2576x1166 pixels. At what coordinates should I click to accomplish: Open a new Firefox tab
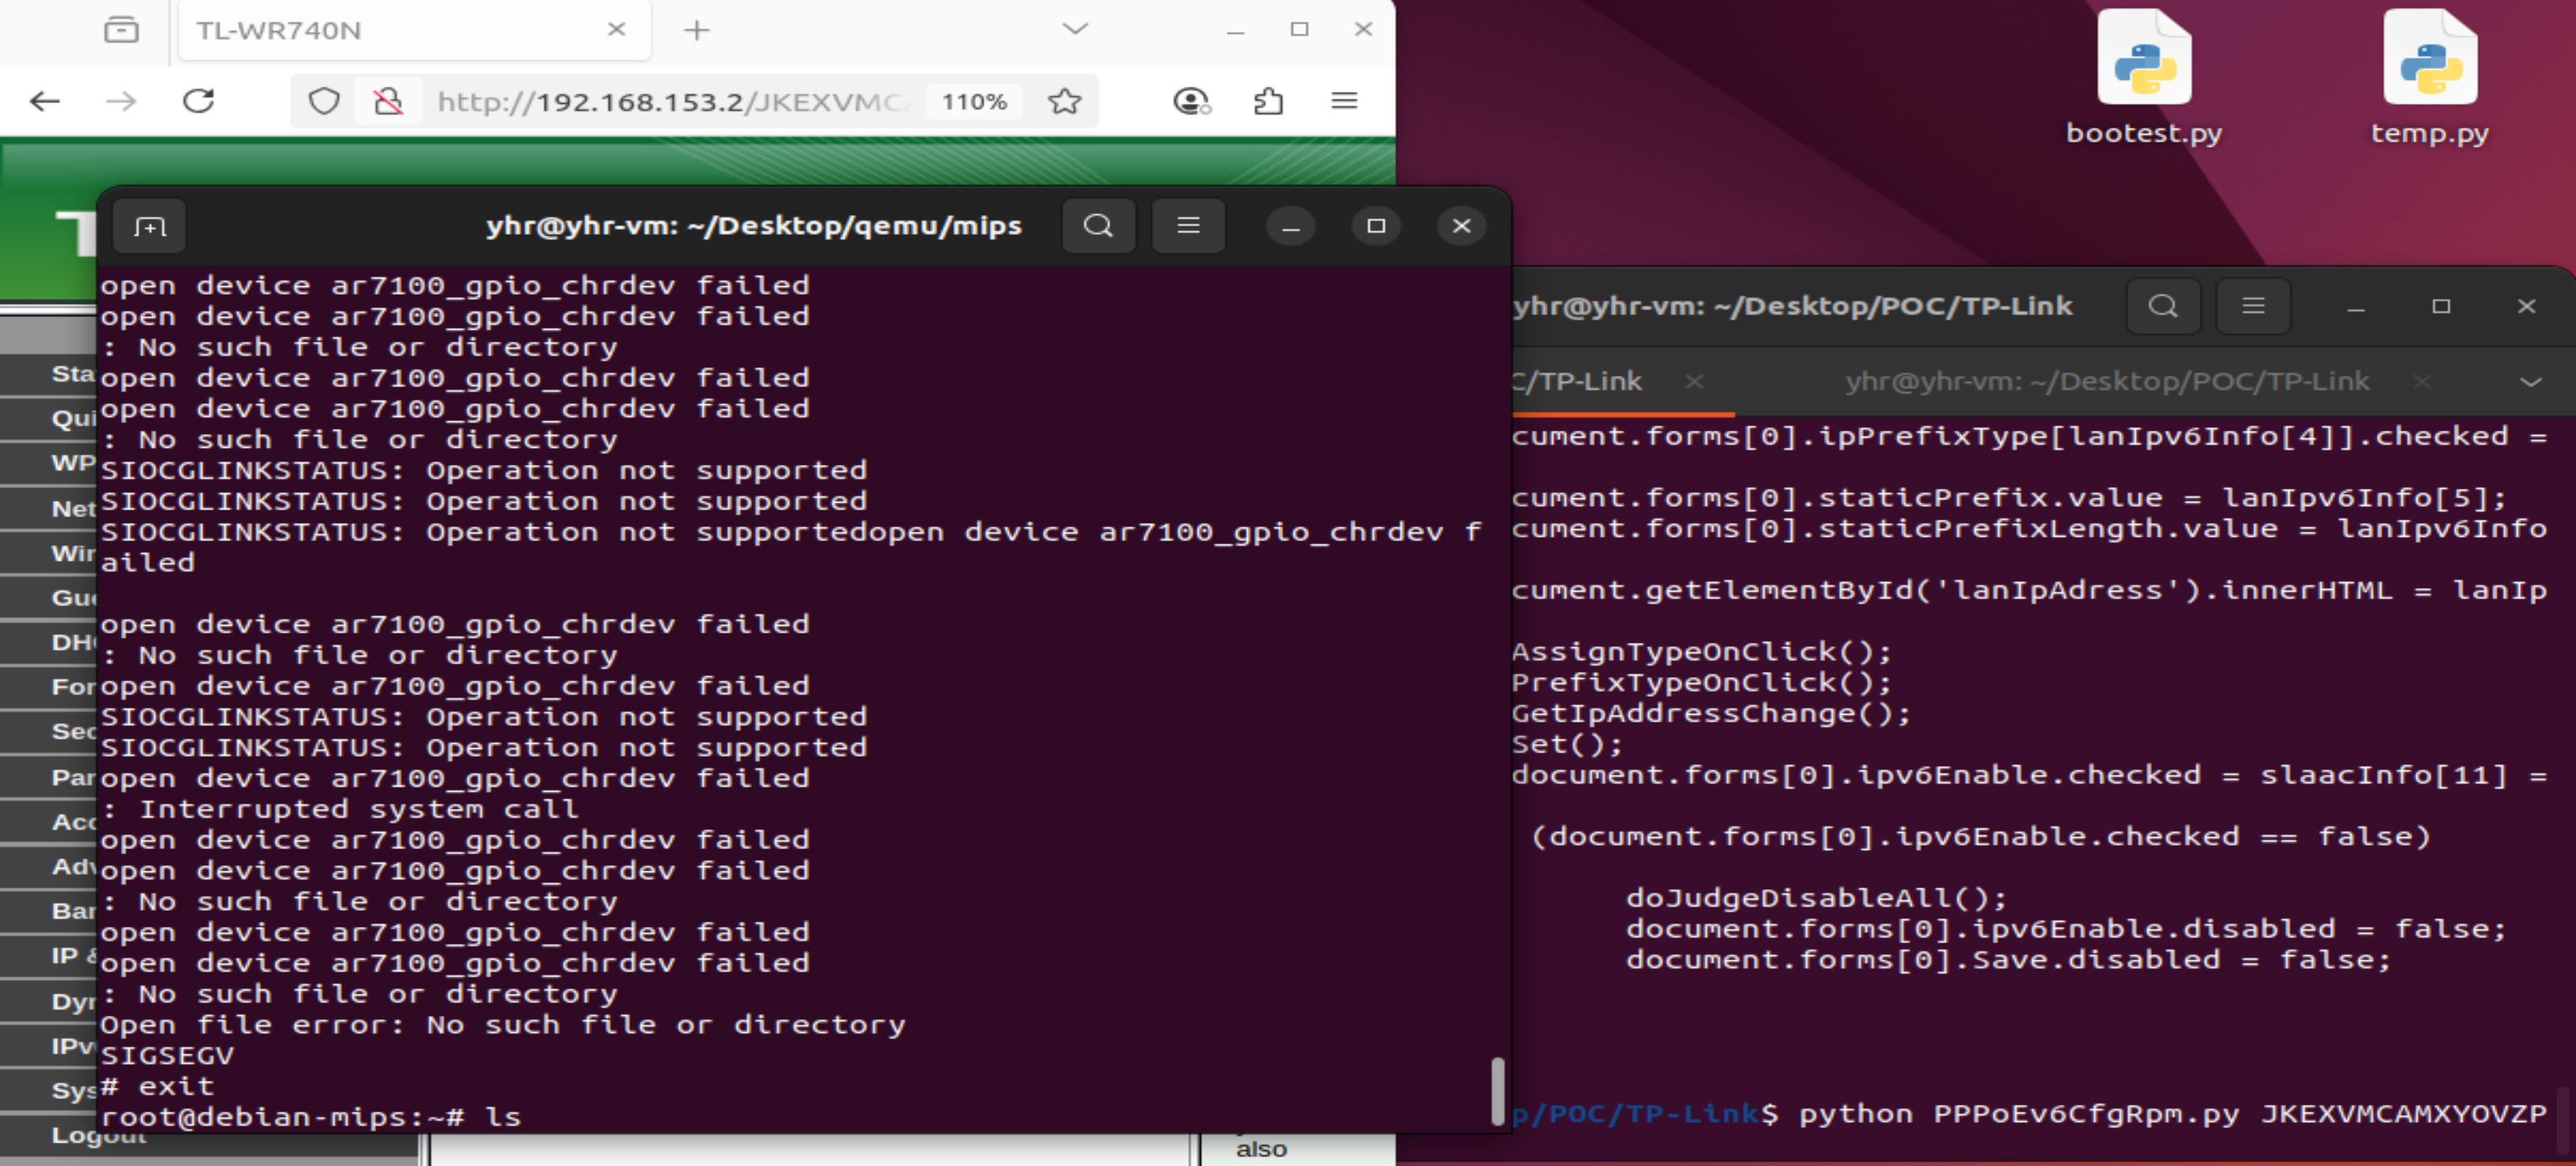(x=697, y=30)
